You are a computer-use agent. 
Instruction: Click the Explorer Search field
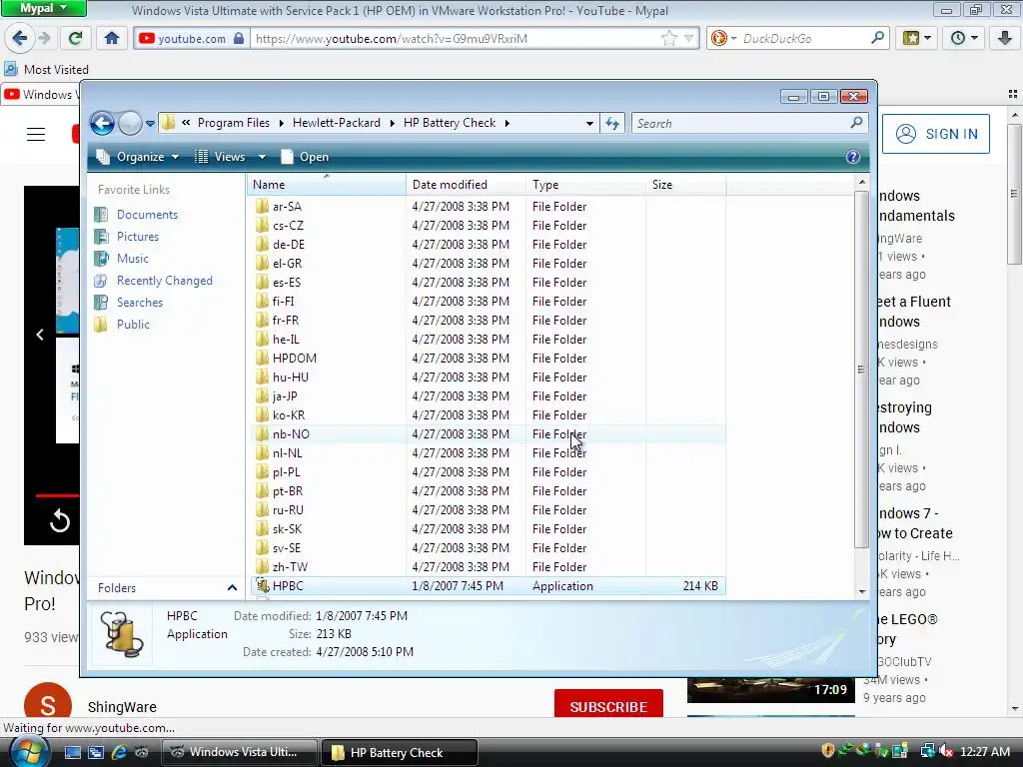749,123
